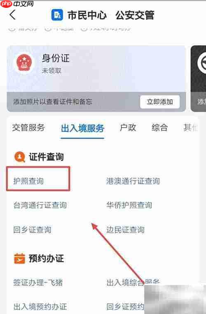The image size is (206, 314).
Task: Tap the orange 证件查询 search icon
Action: 19,157
